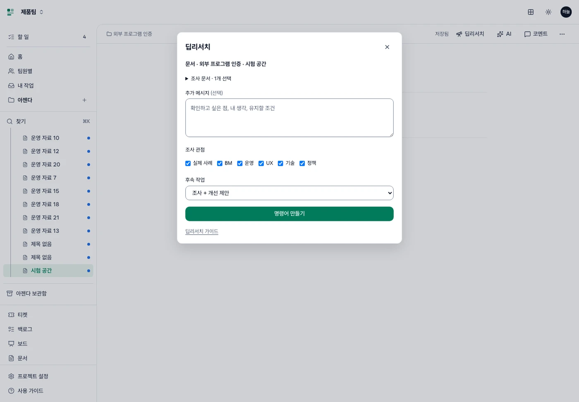Viewport: 579px width, 402px height.
Task: Click the grid layout icon in header
Action: click(531, 12)
